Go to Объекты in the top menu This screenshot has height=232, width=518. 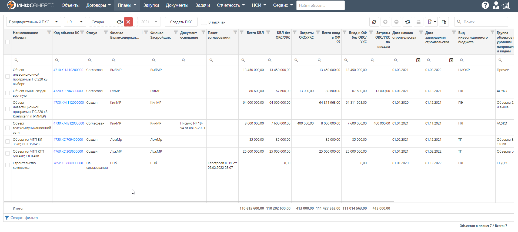point(71,5)
